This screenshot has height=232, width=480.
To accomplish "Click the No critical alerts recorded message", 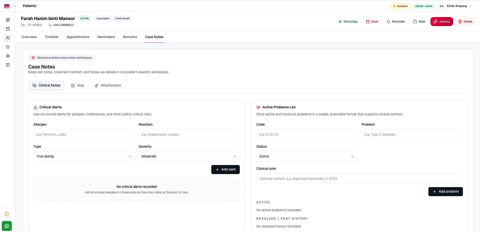I will point(137,187).
